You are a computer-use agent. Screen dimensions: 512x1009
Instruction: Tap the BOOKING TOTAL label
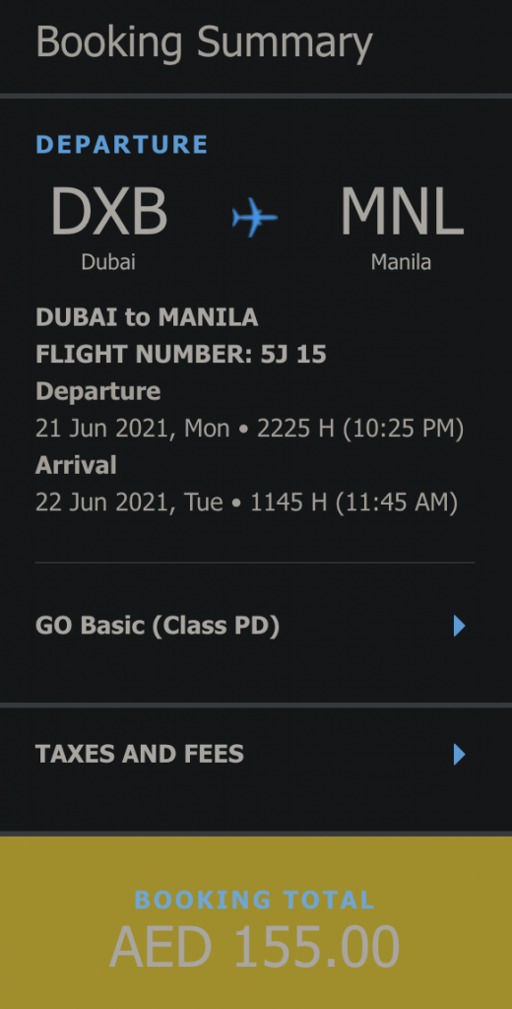pyautogui.click(x=255, y=900)
